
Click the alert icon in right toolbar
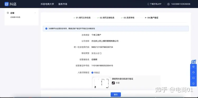(x=193, y=83)
